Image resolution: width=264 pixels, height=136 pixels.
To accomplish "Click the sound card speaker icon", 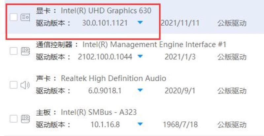I will [25, 85].
